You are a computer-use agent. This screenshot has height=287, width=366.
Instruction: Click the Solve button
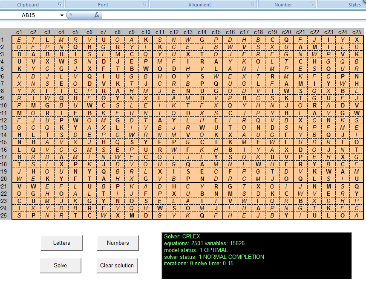click(60, 265)
